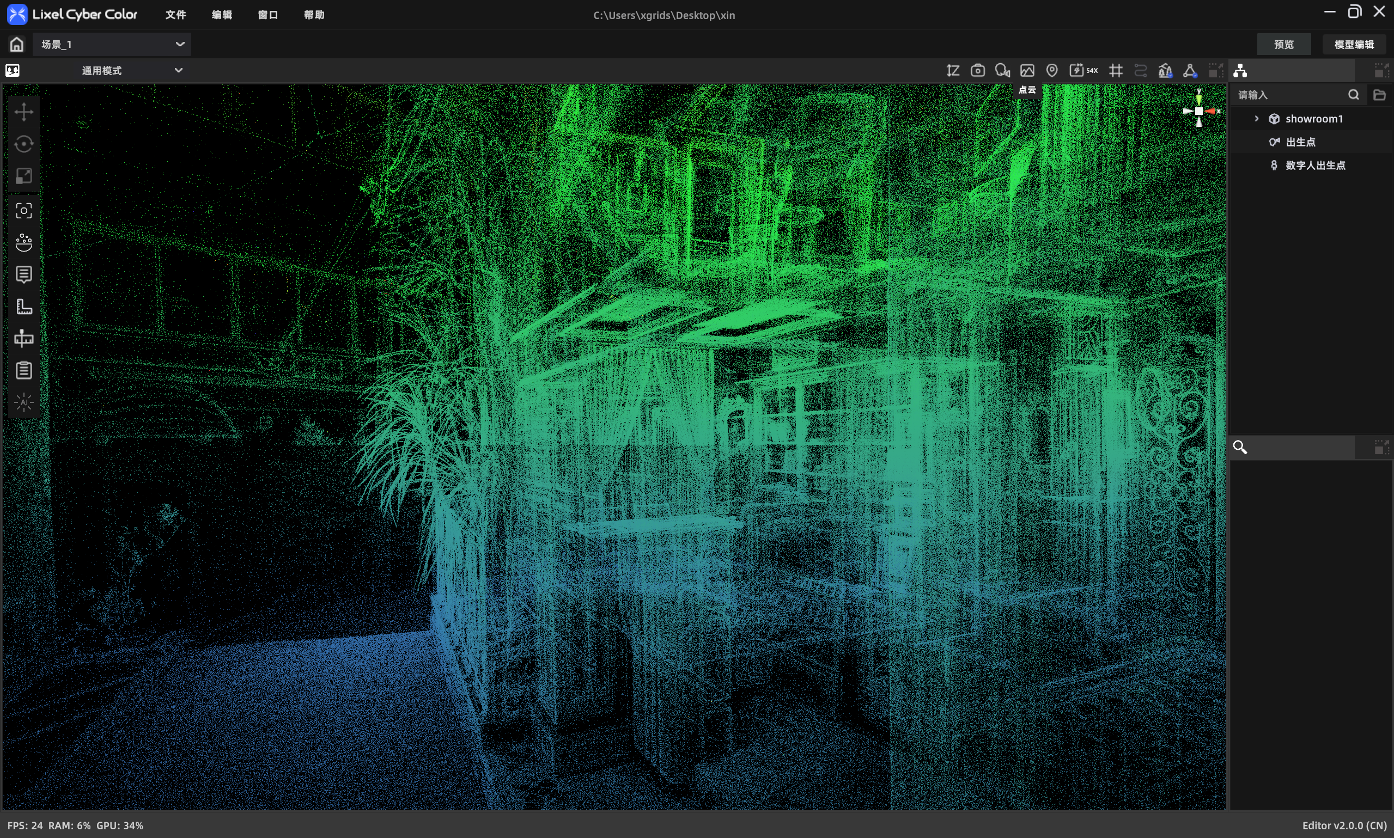Viewport: 1394px width, 838px height.
Task: Toggle the triangle nodes icon with checkmark
Action: click(x=1190, y=71)
